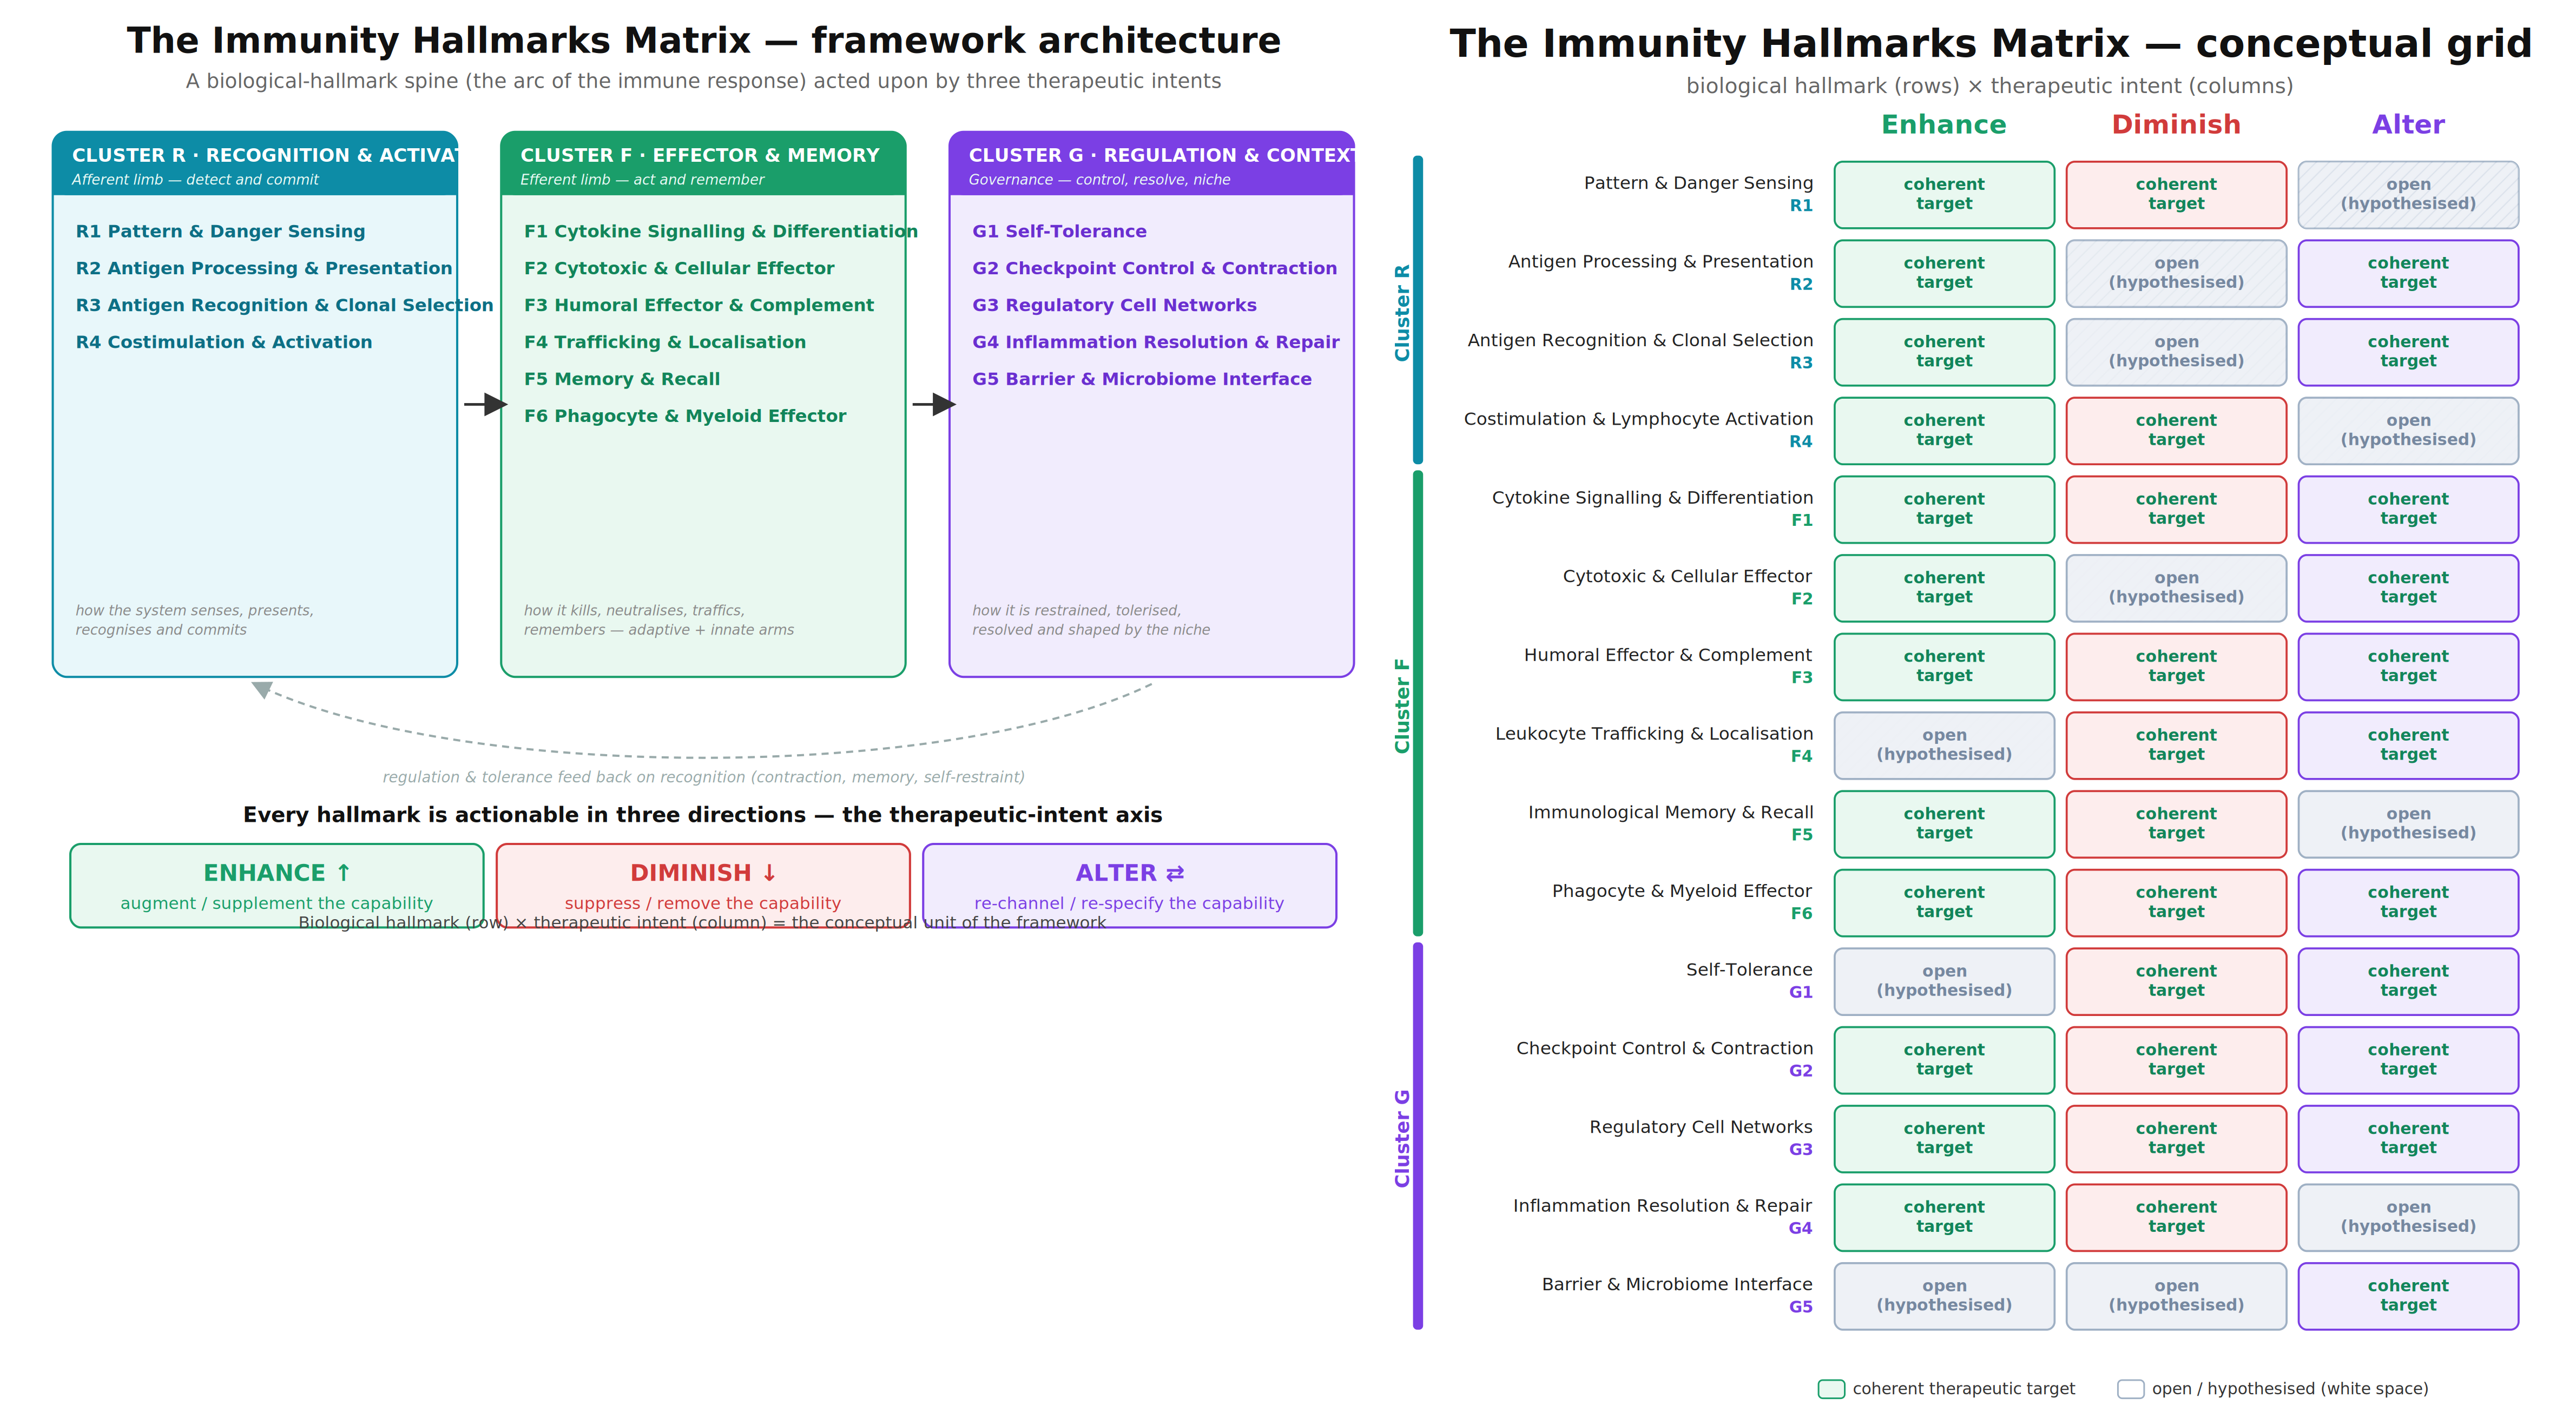The height and width of the screenshot is (1425, 2576).
Task: Click the ALTER ⇄ intent box
Action: click(x=1129, y=886)
